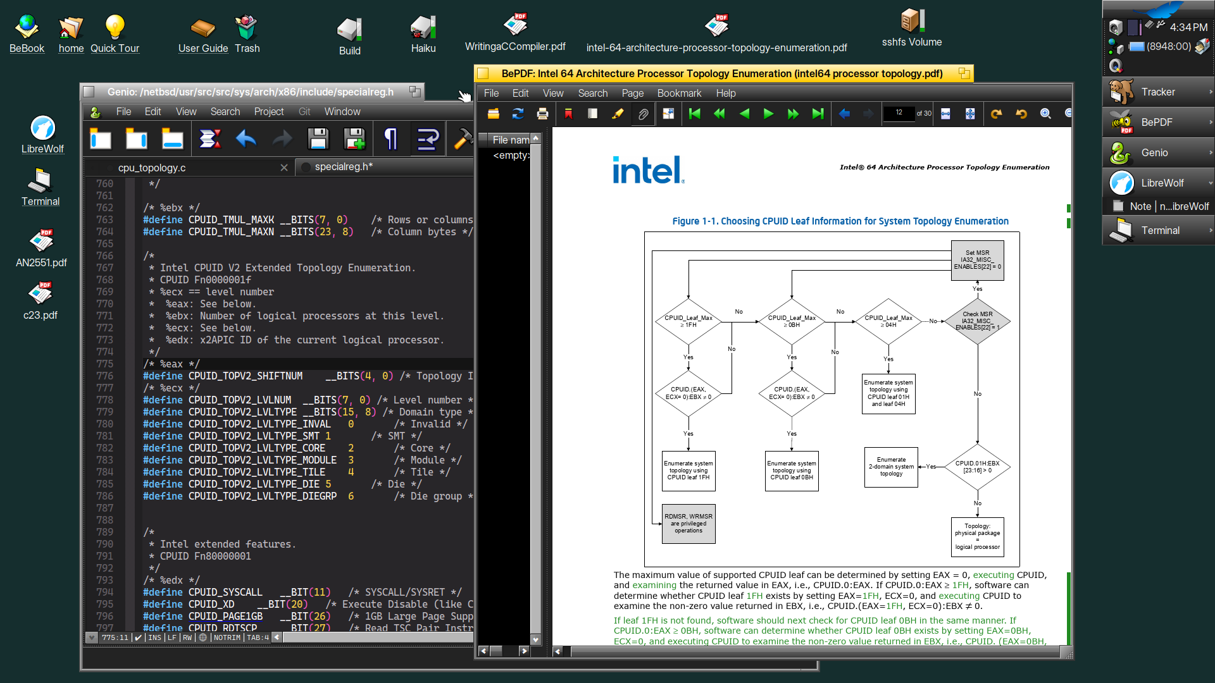Go to previous PDF page
The image size is (1215, 683).
coord(744,114)
